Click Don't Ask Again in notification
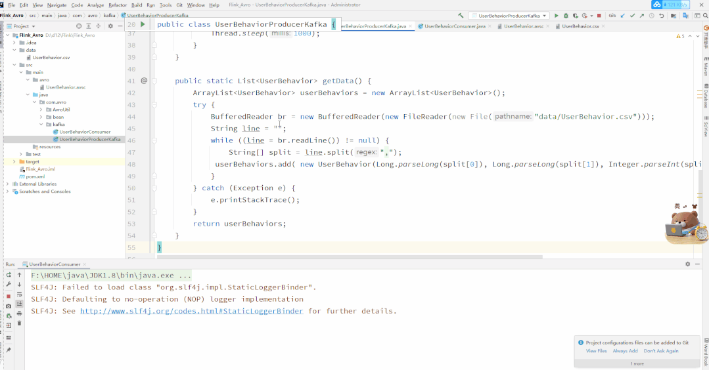 coord(661,351)
